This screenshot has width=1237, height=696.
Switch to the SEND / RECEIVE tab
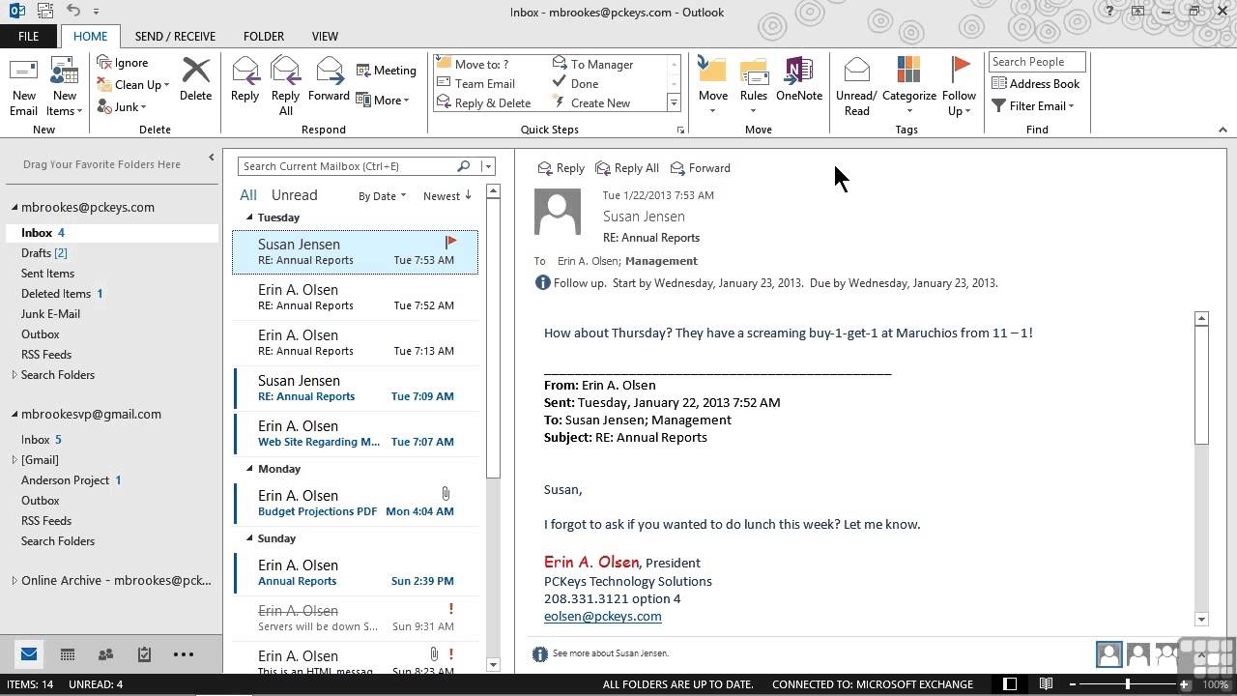click(175, 36)
